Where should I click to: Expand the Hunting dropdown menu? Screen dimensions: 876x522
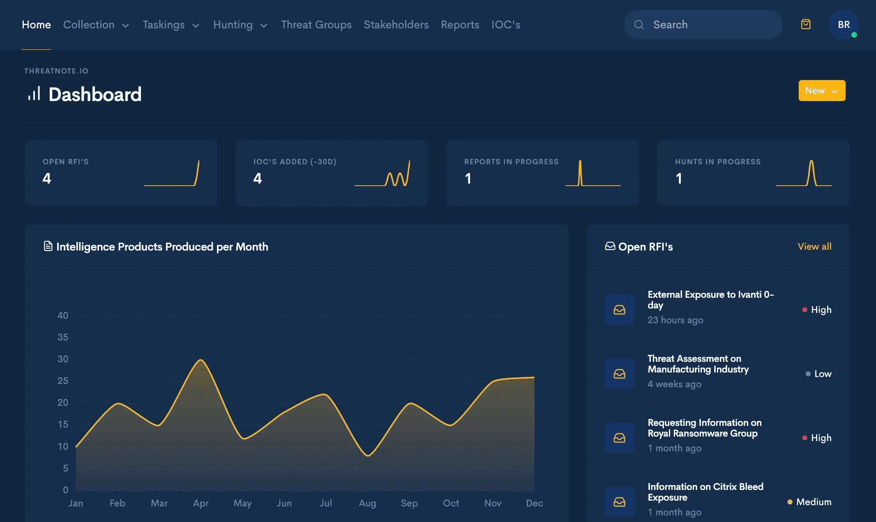pos(240,25)
